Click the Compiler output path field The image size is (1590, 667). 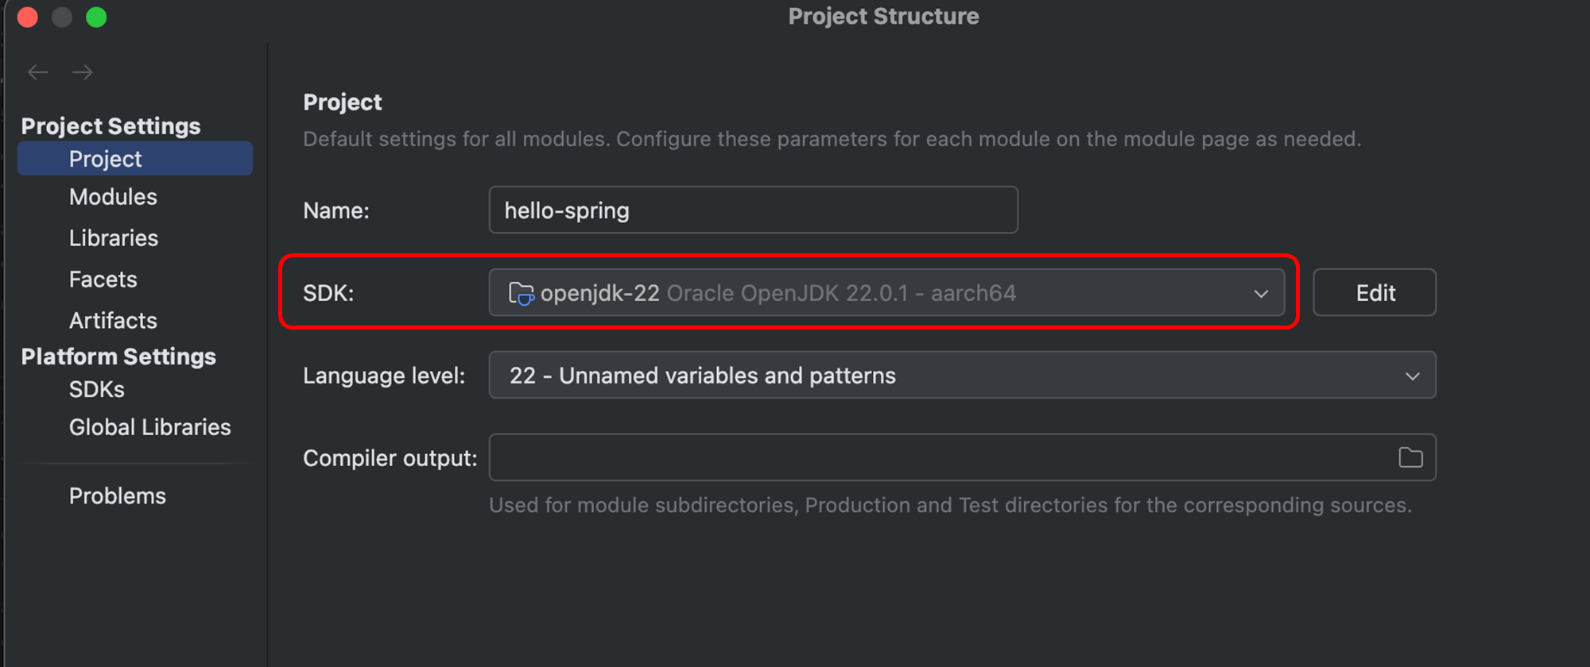(x=938, y=457)
